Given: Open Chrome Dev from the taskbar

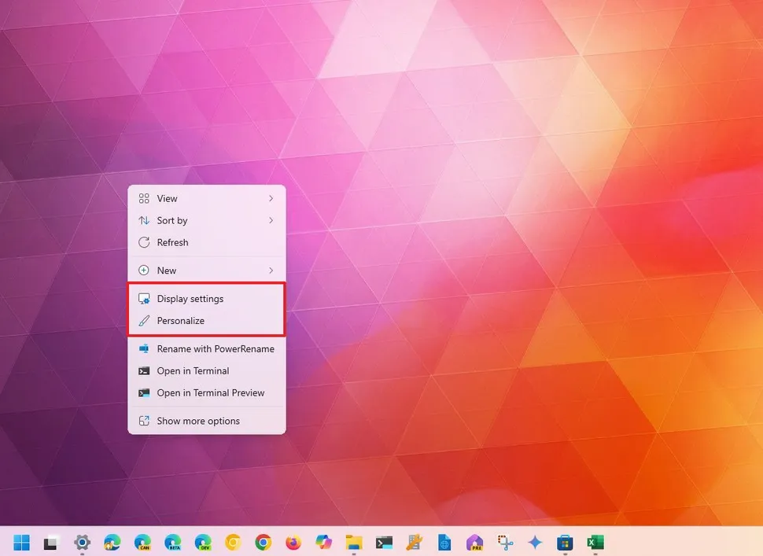Looking at the screenshot, I should coord(203,543).
